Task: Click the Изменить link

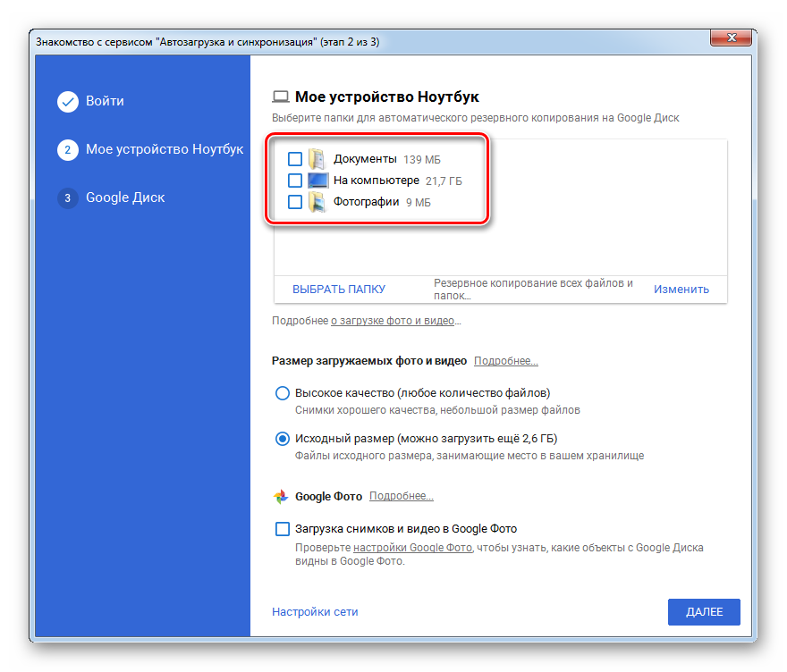Action: [681, 290]
